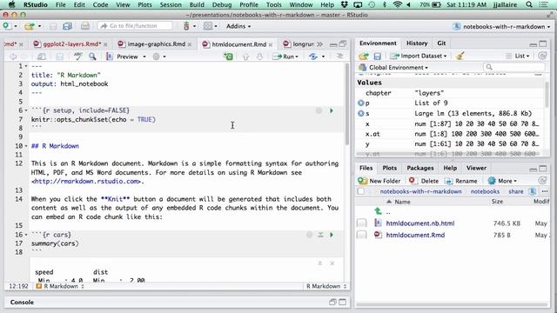Click the spell check ABC icon
Viewport: 557px width, 313px height.
click(x=77, y=56)
